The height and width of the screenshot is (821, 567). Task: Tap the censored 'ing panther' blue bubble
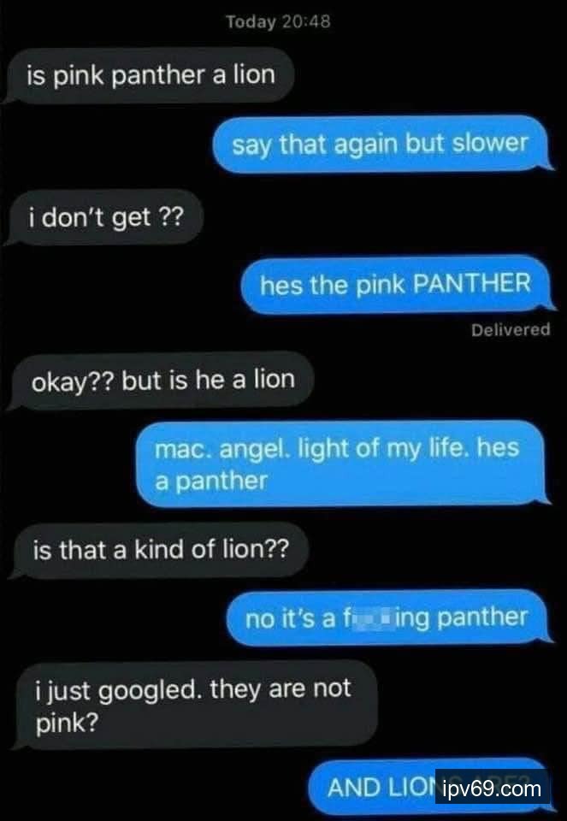(389, 618)
